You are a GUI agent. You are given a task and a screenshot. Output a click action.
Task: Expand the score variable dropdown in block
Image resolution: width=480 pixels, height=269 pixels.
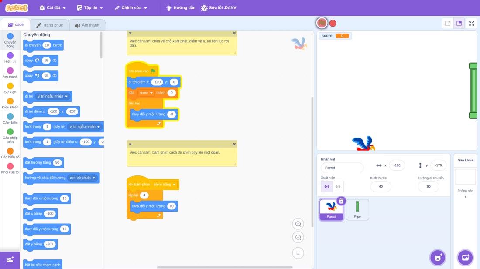(146, 93)
